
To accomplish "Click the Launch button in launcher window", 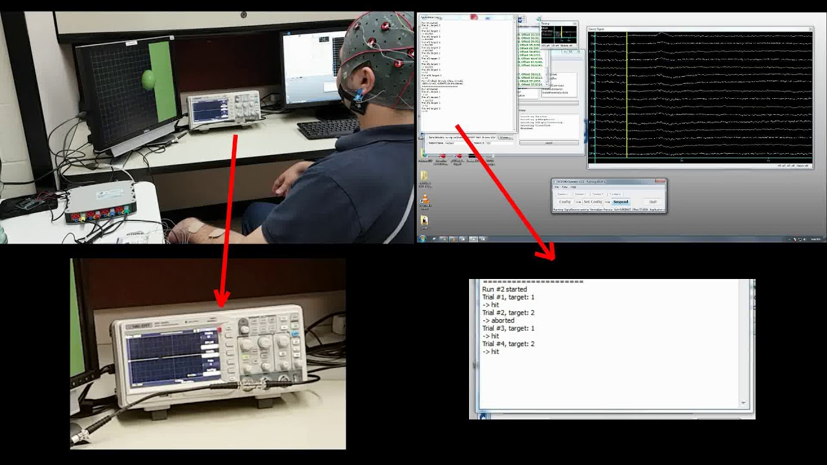I will [x=549, y=143].
